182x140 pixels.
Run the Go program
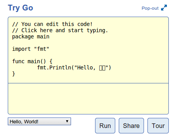pyautogui.click(x=105, y=126)
